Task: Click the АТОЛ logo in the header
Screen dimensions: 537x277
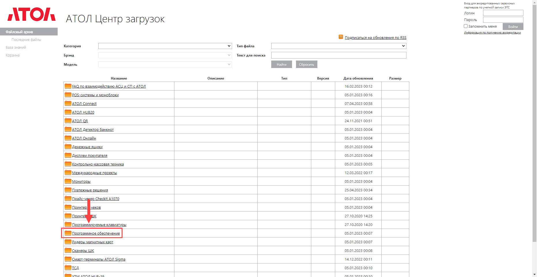Action: coord(31,14)
